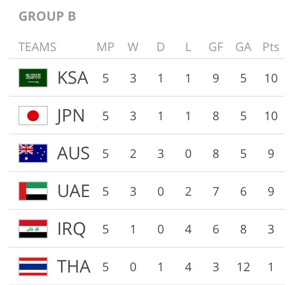This screenshot has width=294, height=285.
Task: Click the GROUP B heading
Action: point(47,17)
